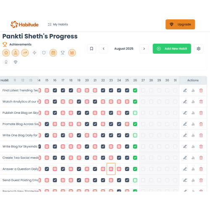This screenshot has height=210, width=210.
Task: Click the Upgrade button
Action: point(180,24)
